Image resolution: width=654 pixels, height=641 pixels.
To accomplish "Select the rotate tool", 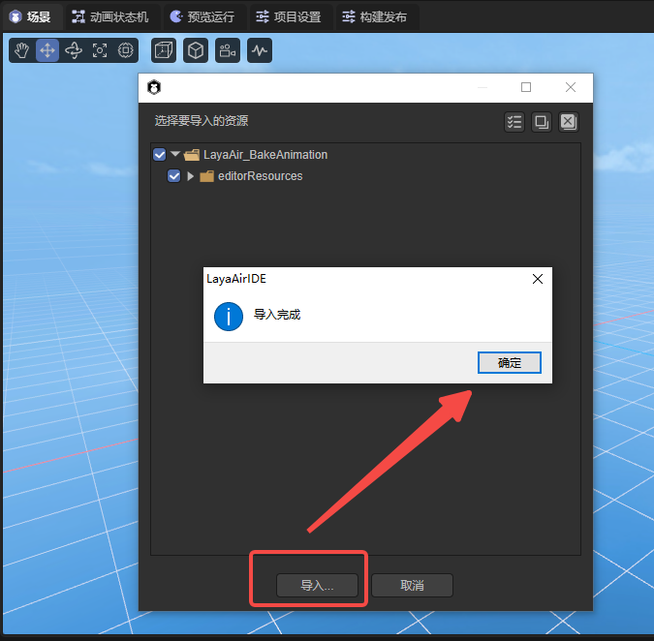I will 74,50.
